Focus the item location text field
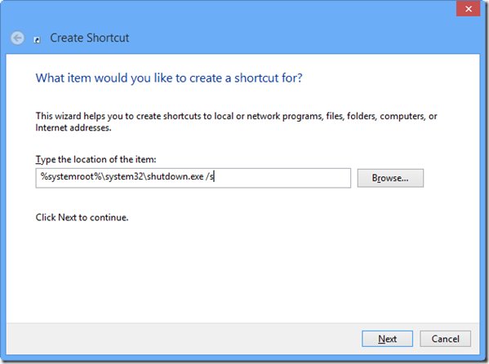 click(x=193, y=178)
